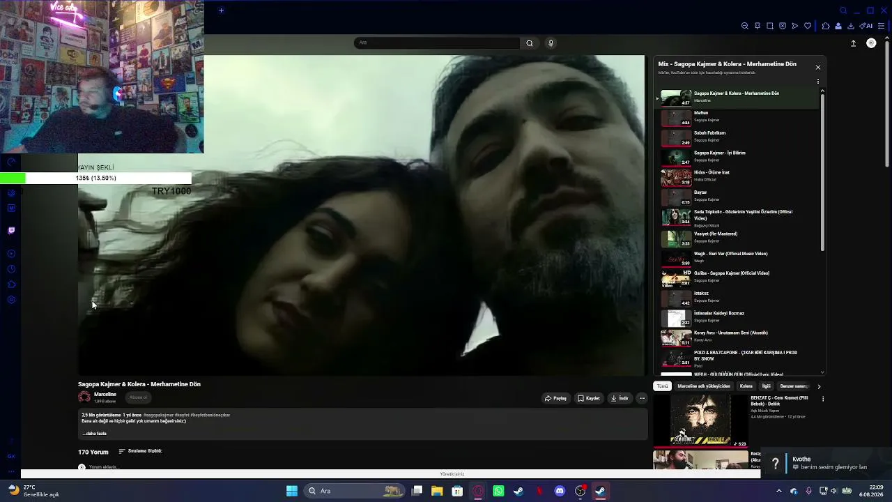Open Microsoft Store from the taskbar

pos(457,491)
